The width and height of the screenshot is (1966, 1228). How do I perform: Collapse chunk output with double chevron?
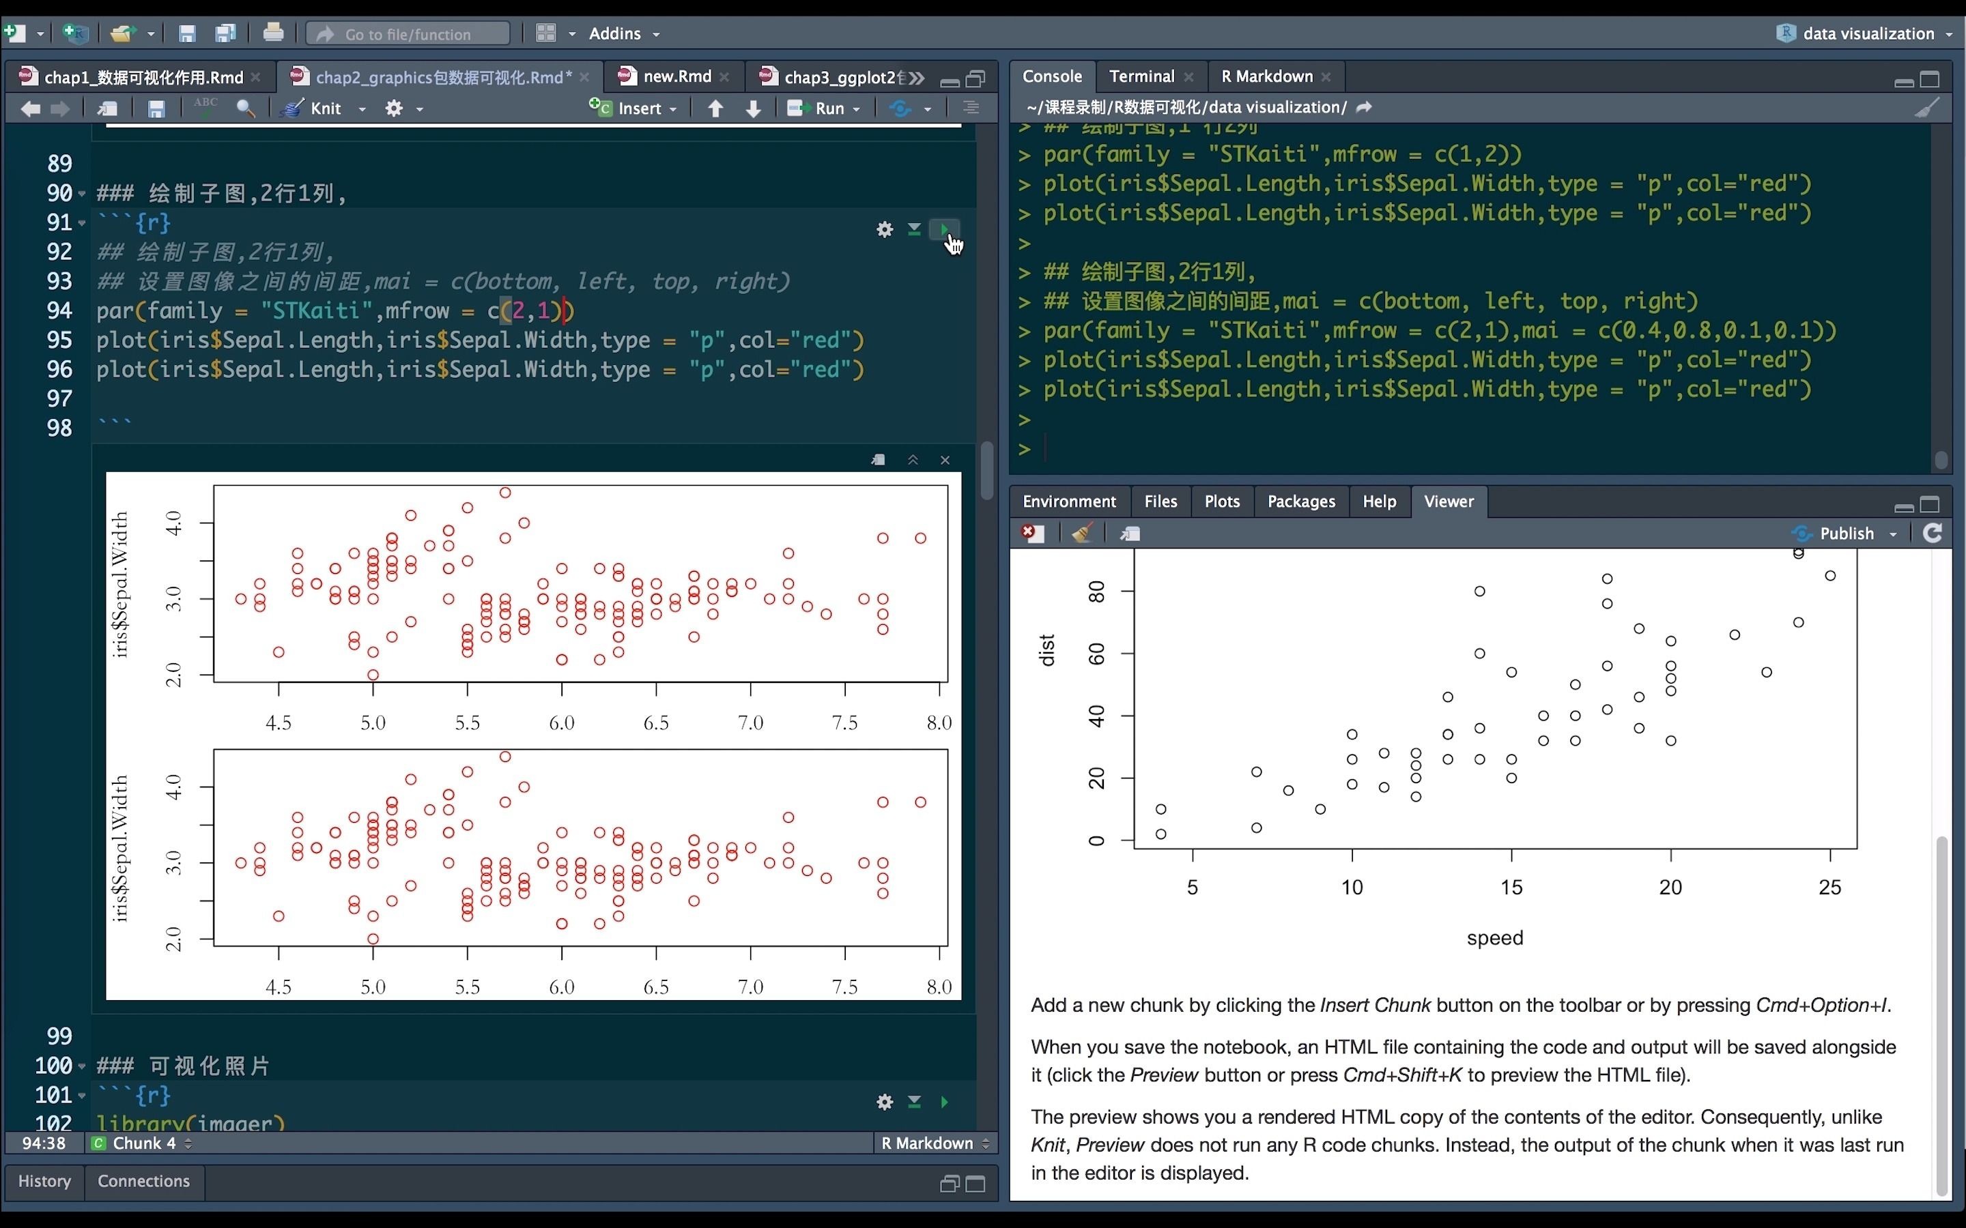pos(912,460)
